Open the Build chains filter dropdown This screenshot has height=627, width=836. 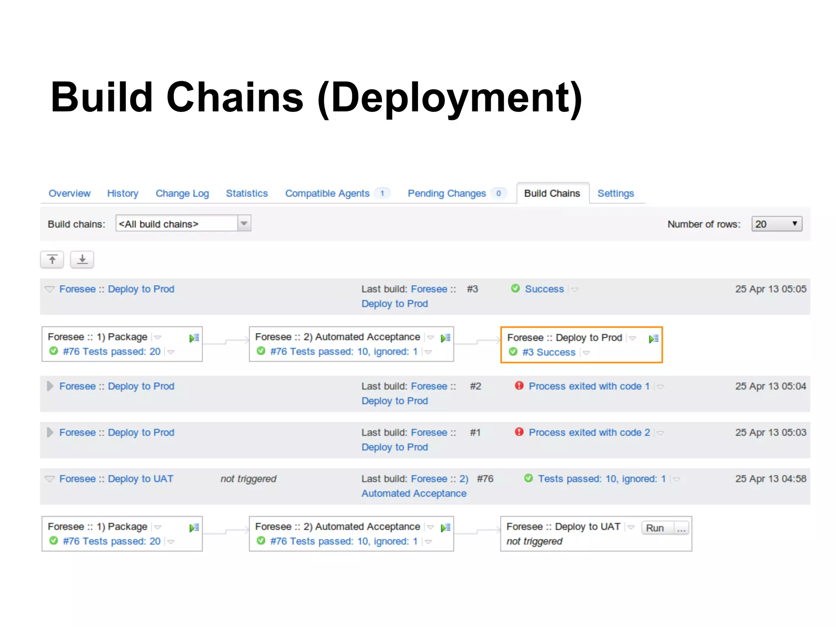(183, 223)
